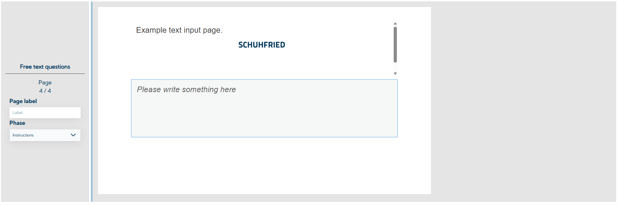Screen dimensions: 618x205
Task: Click the scroll up arrow icon
Action: 395,24
